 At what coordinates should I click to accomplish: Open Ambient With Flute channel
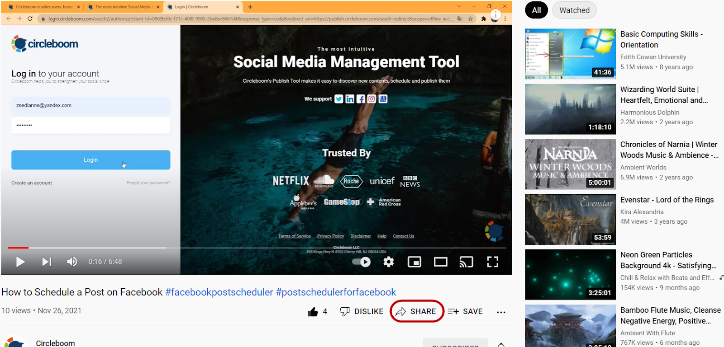(x=648, y=333)
